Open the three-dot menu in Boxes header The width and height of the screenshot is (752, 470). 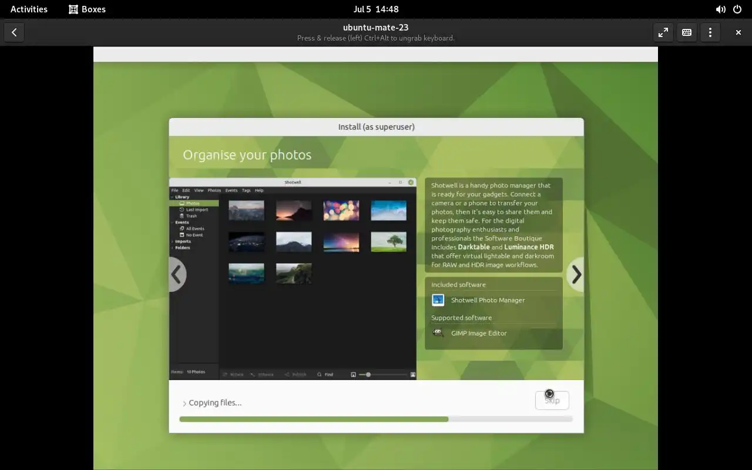[710, 32]
